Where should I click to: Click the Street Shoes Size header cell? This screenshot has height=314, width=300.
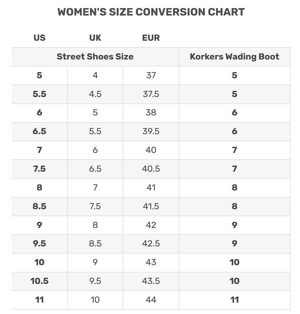(95, 57)
